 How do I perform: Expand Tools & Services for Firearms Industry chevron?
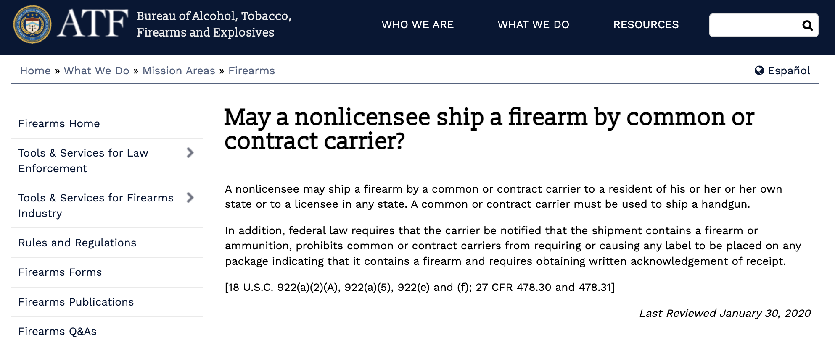(x=190, y=198)
